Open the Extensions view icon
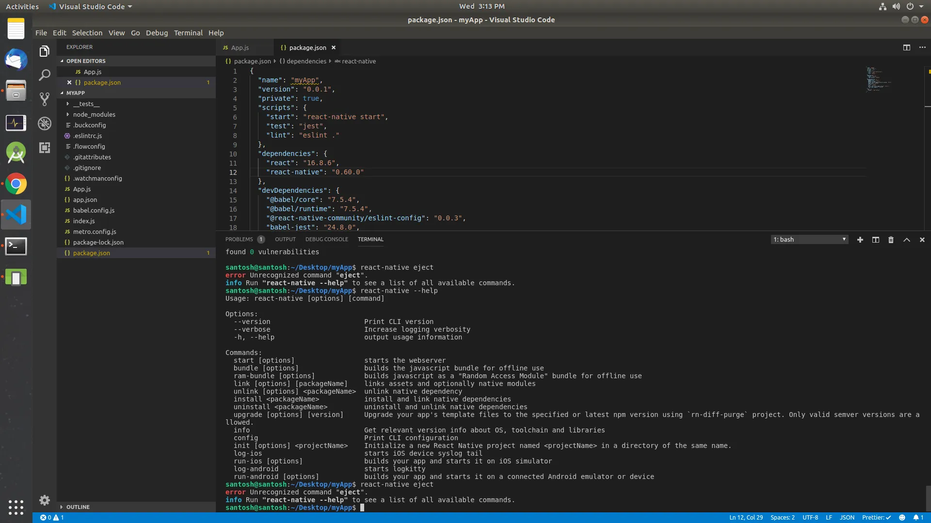Screen dimensions: 931x523 [x=45, y=148]
